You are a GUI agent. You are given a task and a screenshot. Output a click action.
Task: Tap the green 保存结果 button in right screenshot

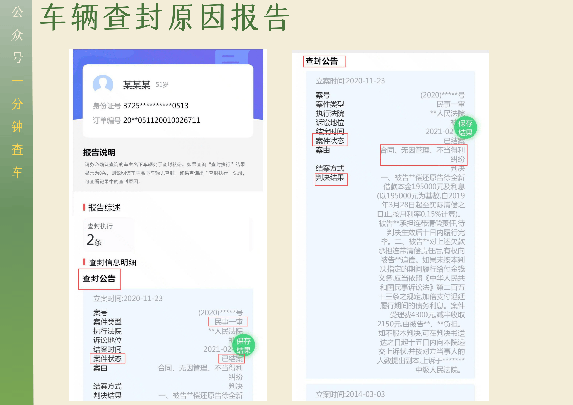[x=465, y=128]
